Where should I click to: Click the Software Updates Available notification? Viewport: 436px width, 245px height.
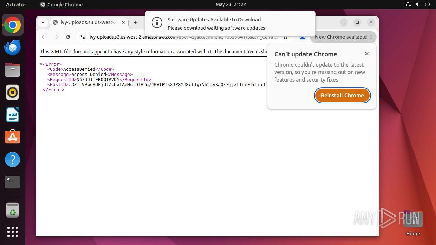pos(230,24)
